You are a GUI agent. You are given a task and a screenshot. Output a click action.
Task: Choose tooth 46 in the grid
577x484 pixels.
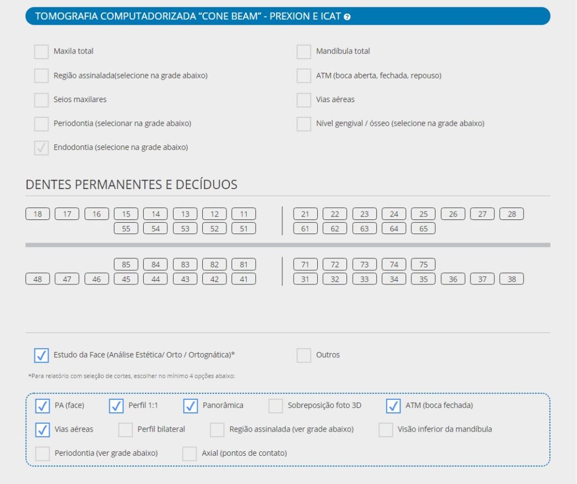(96, 279)
